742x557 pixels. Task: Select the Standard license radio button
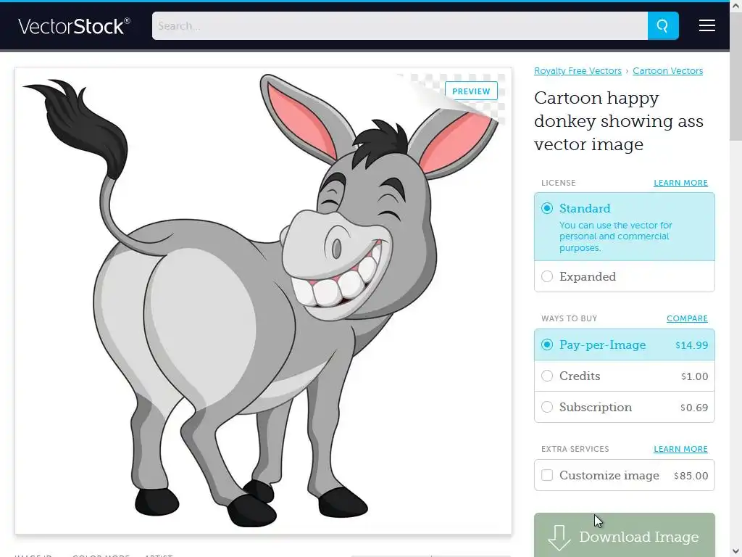coord(547,208)
